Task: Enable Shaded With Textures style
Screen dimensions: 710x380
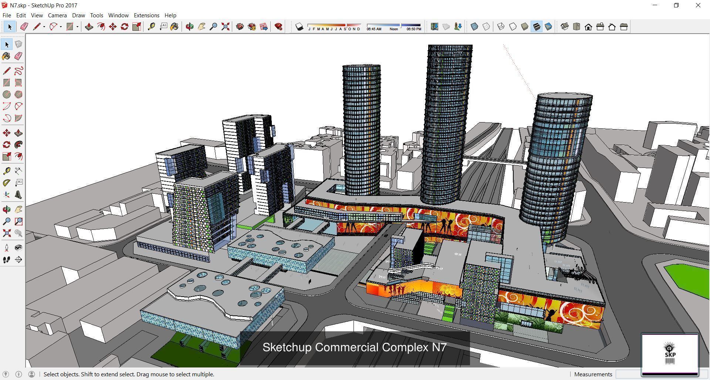Action: (x=537, y=27)
